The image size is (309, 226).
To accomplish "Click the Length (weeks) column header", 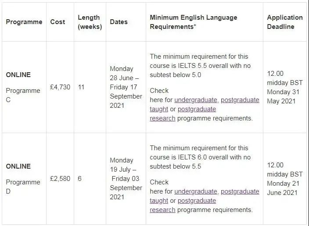I will point(90,22).
